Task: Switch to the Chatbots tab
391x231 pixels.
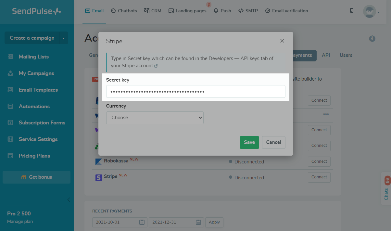Action: tap(124, 11)
